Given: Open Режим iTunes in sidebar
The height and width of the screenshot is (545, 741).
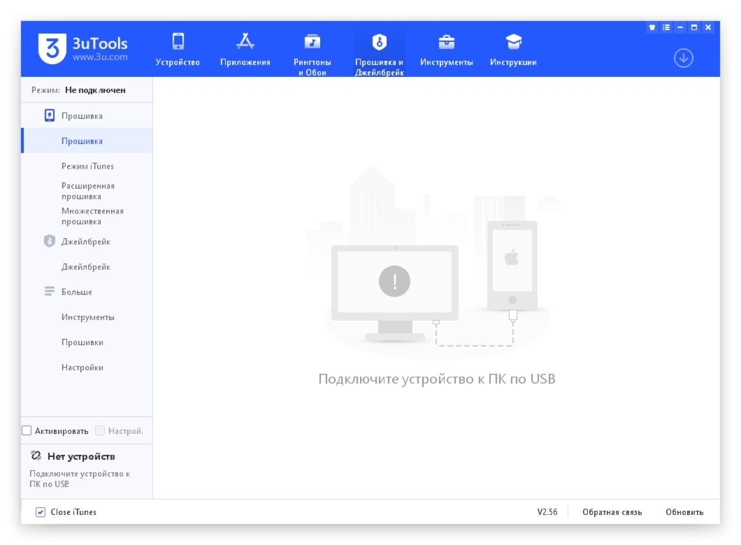Looking at the screenshot, I should [x=87, y=166].
